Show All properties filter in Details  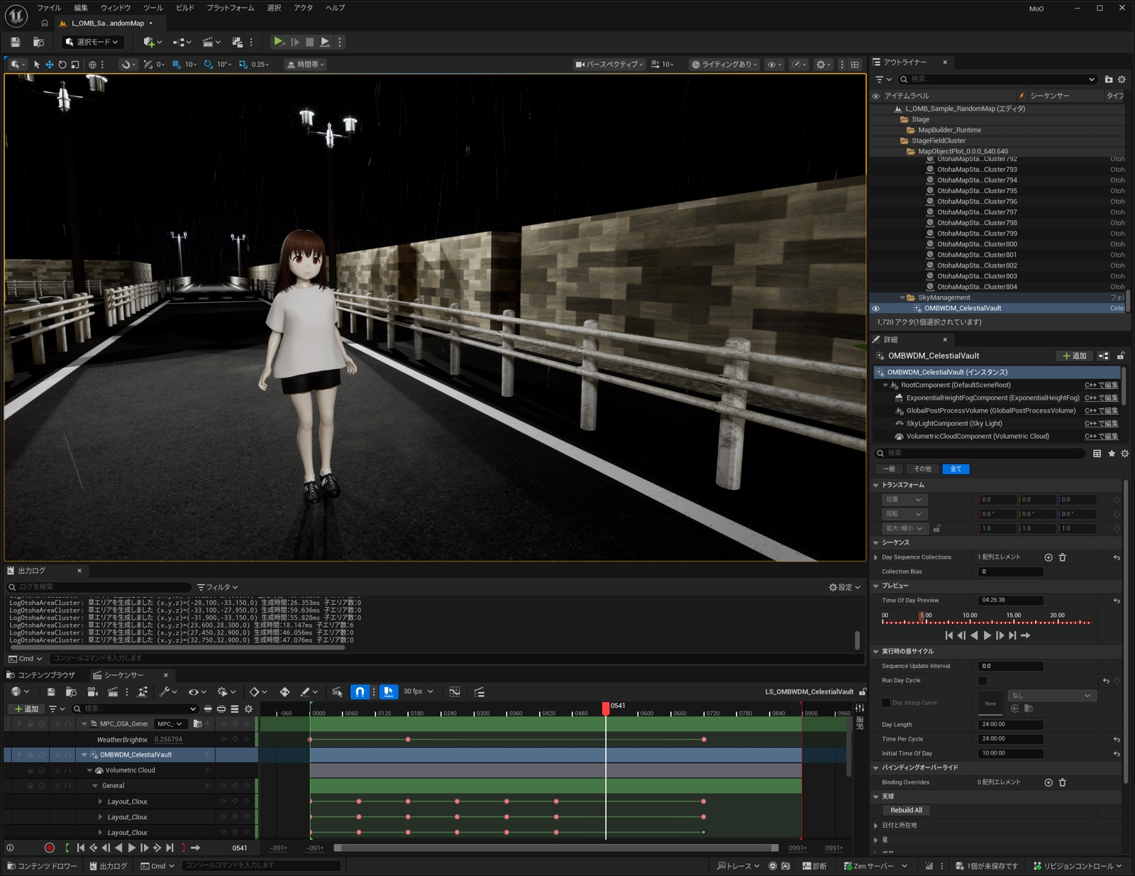coord(956,469)
